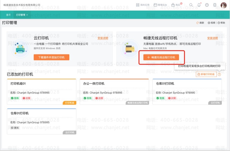The image size is (230, 151).
Task: Switch to the 首页 tab
Action: (8, 15)
